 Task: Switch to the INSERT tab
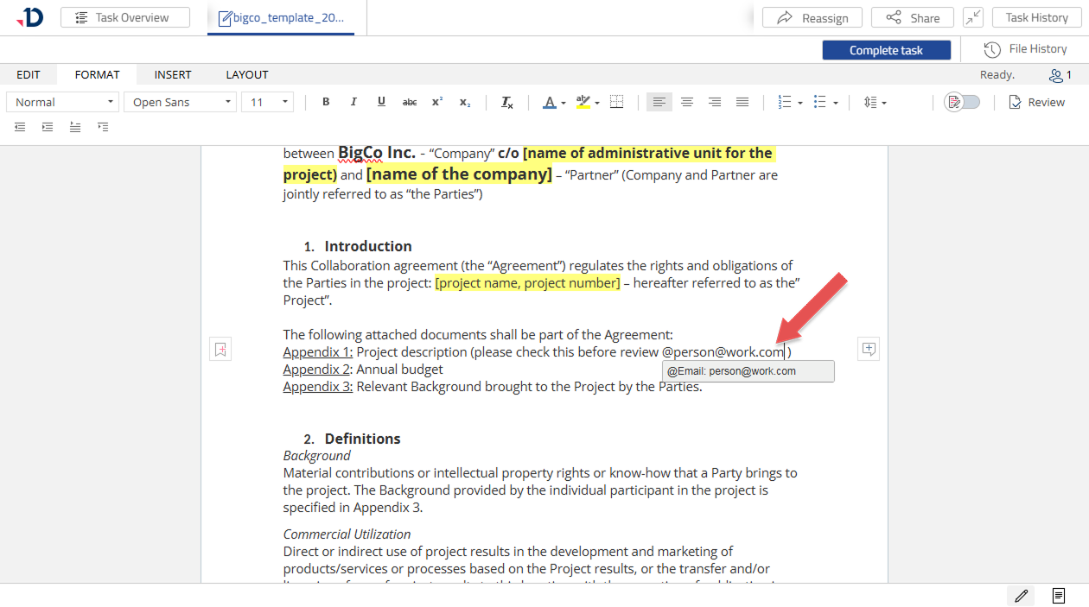click(x=173, y=75)
